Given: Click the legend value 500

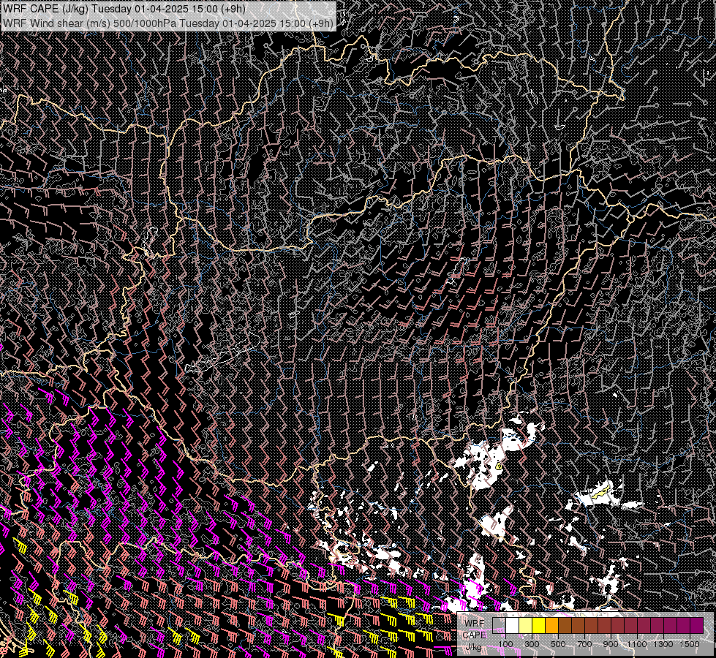Looking at the screenshot, I should 558,644.
